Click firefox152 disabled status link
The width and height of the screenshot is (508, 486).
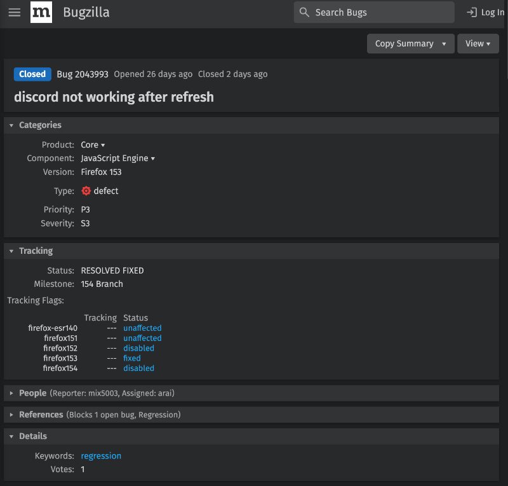[x=138, y=348]
